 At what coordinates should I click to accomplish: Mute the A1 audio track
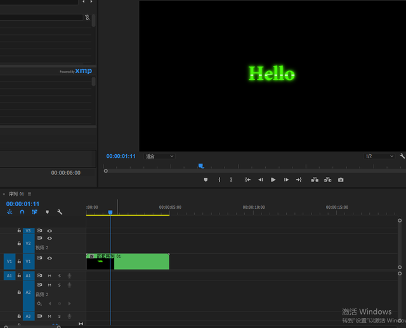pyautogui.click(x=49, y=276)
